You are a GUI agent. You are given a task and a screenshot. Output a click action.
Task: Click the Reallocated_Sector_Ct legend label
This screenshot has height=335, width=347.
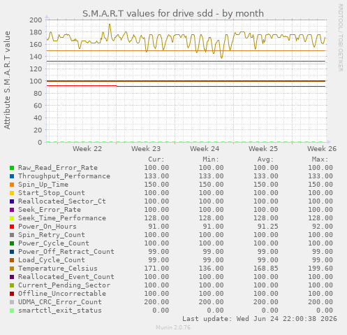(x=62, y=201)
